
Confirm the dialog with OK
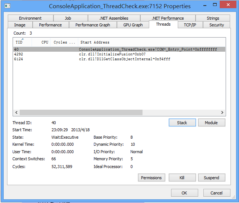click(x=184, y=193)
